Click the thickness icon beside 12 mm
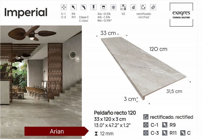The width and height of the screenshot is (203, 139). click(96, 134)
